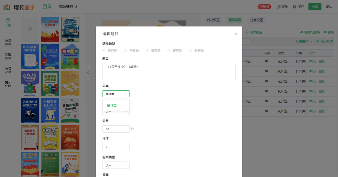Select the 填空题 radio button
Viewport: 338px width, 177px height.
pos(147,51)
